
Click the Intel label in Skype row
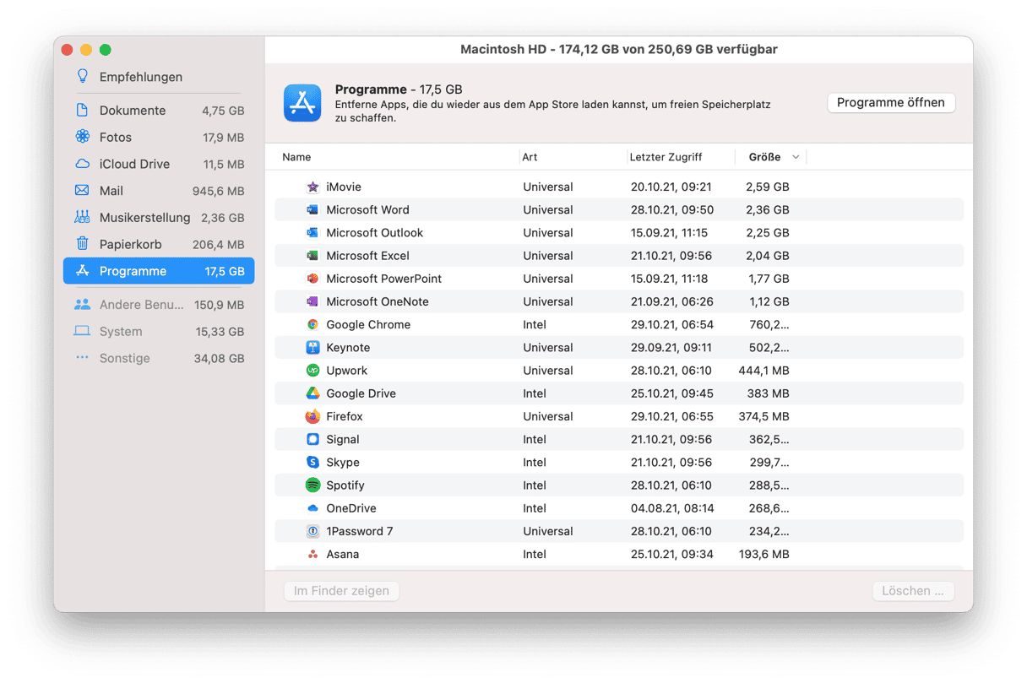535,462
